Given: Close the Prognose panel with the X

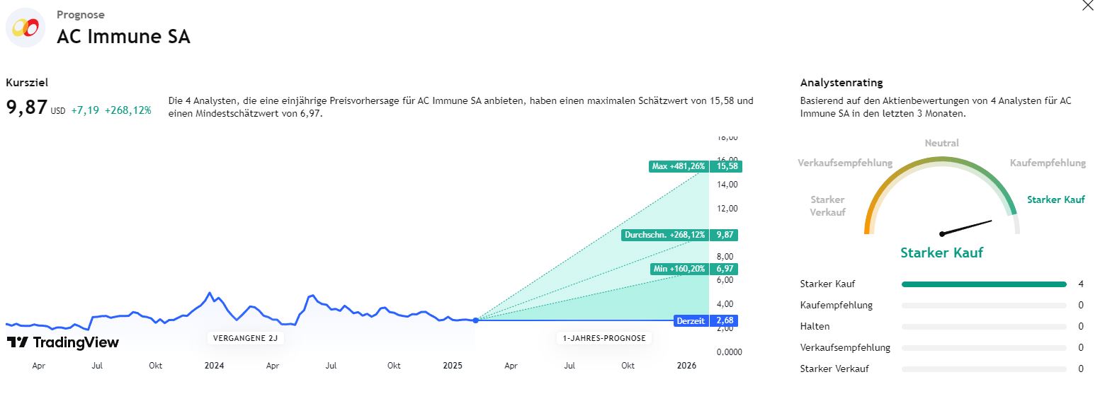Looking at the screenshot, I should coord(1088,6).
